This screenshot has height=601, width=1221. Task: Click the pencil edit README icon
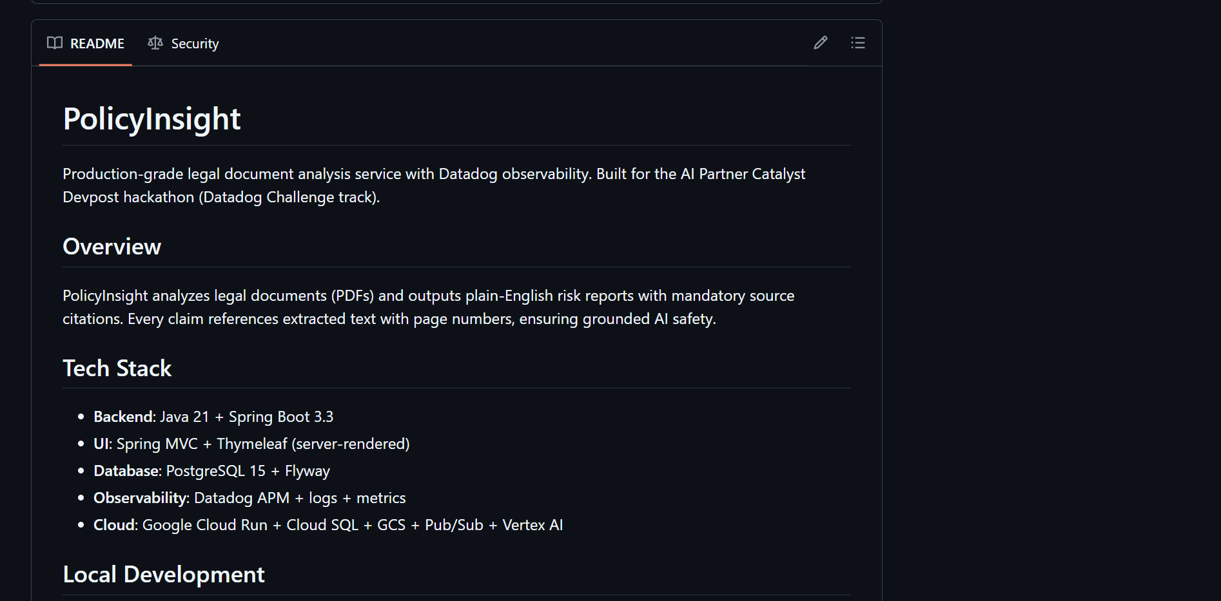(821, 43)
